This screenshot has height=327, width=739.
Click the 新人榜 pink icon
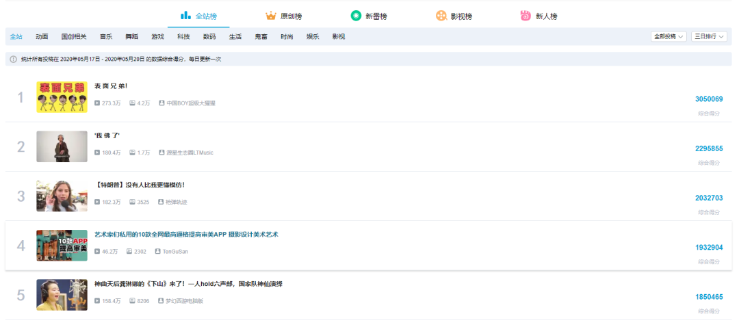coord(526,15)
